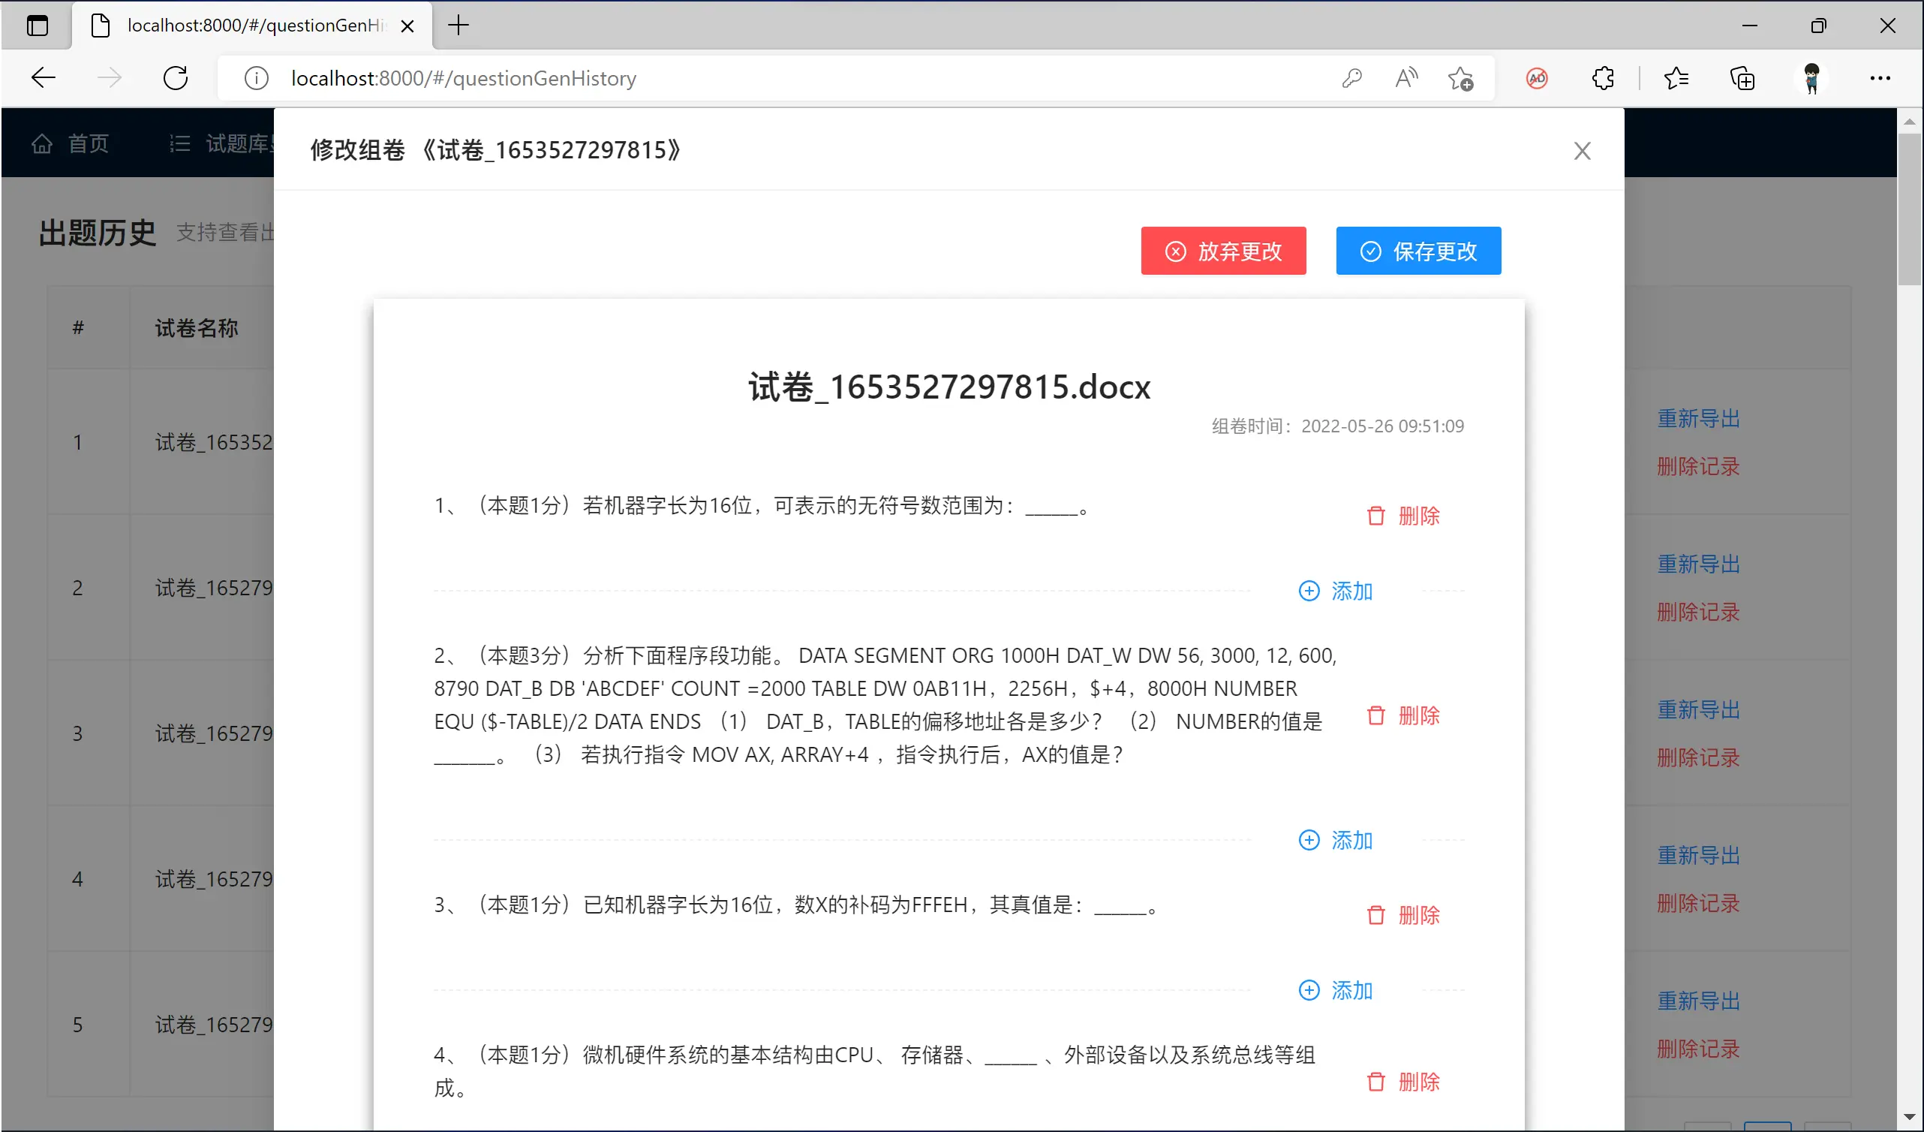1924x1132 pixels.
Task: Add this page to favorites
Action: [x=1460, y=79]
